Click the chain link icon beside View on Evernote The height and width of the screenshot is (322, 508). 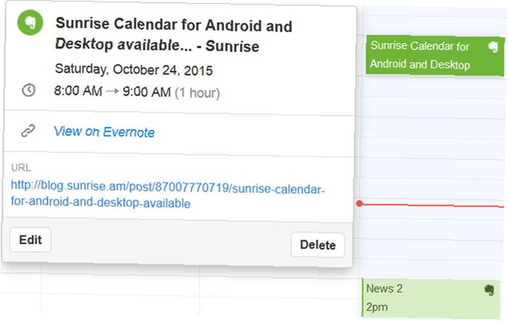[28, 131]
